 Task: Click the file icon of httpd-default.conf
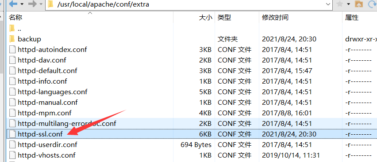pyautogui.click(x=12, y=70)
